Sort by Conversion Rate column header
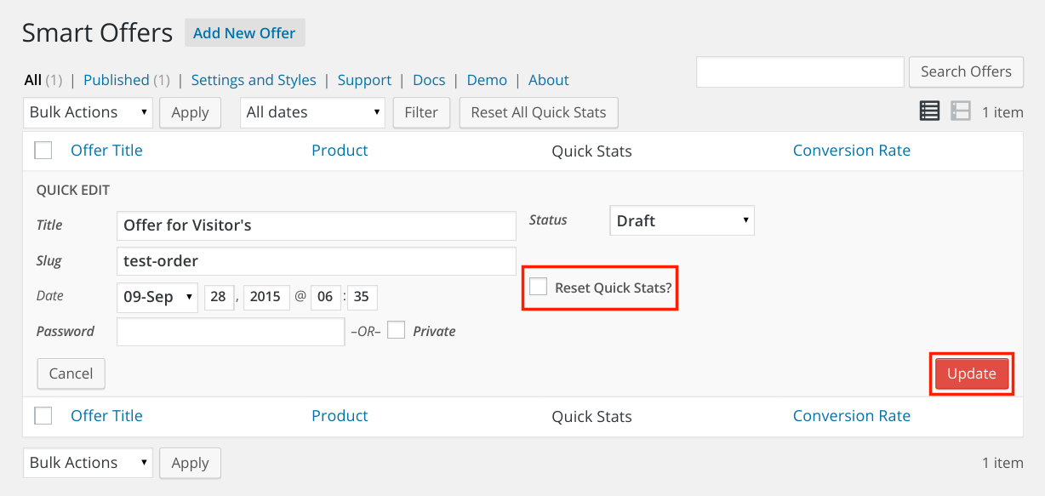The image size is (1045, 496). pos(852,151)
